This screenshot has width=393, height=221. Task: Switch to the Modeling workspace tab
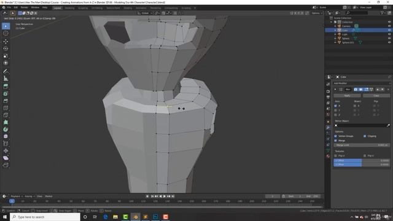pyautogui.click(x=69, y=8)
